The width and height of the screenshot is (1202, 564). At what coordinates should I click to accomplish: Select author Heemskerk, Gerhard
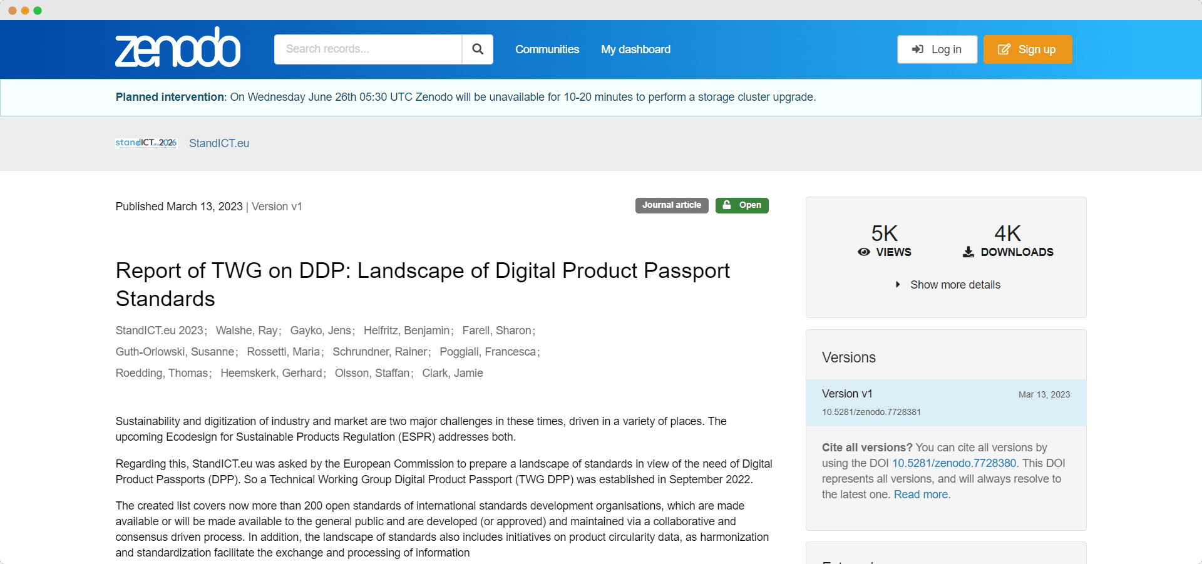tap(271, 373)
